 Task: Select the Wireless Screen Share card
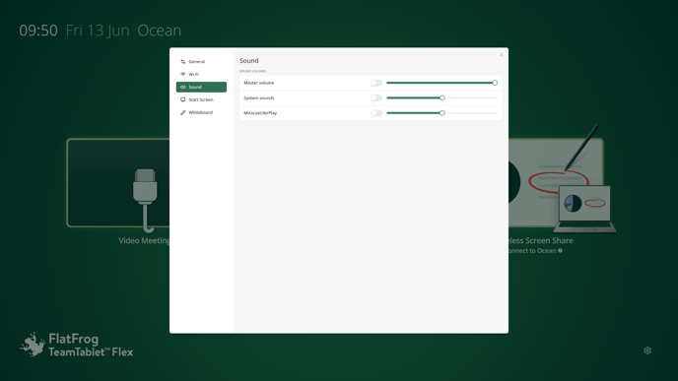[x=556, y=183]
